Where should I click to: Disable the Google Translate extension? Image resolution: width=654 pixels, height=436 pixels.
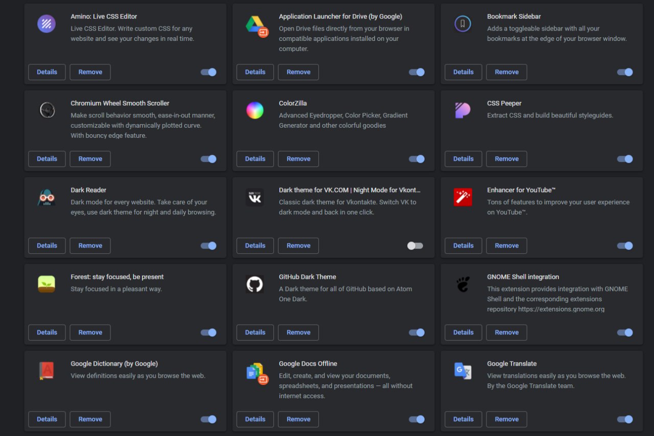tap(625, 419)
